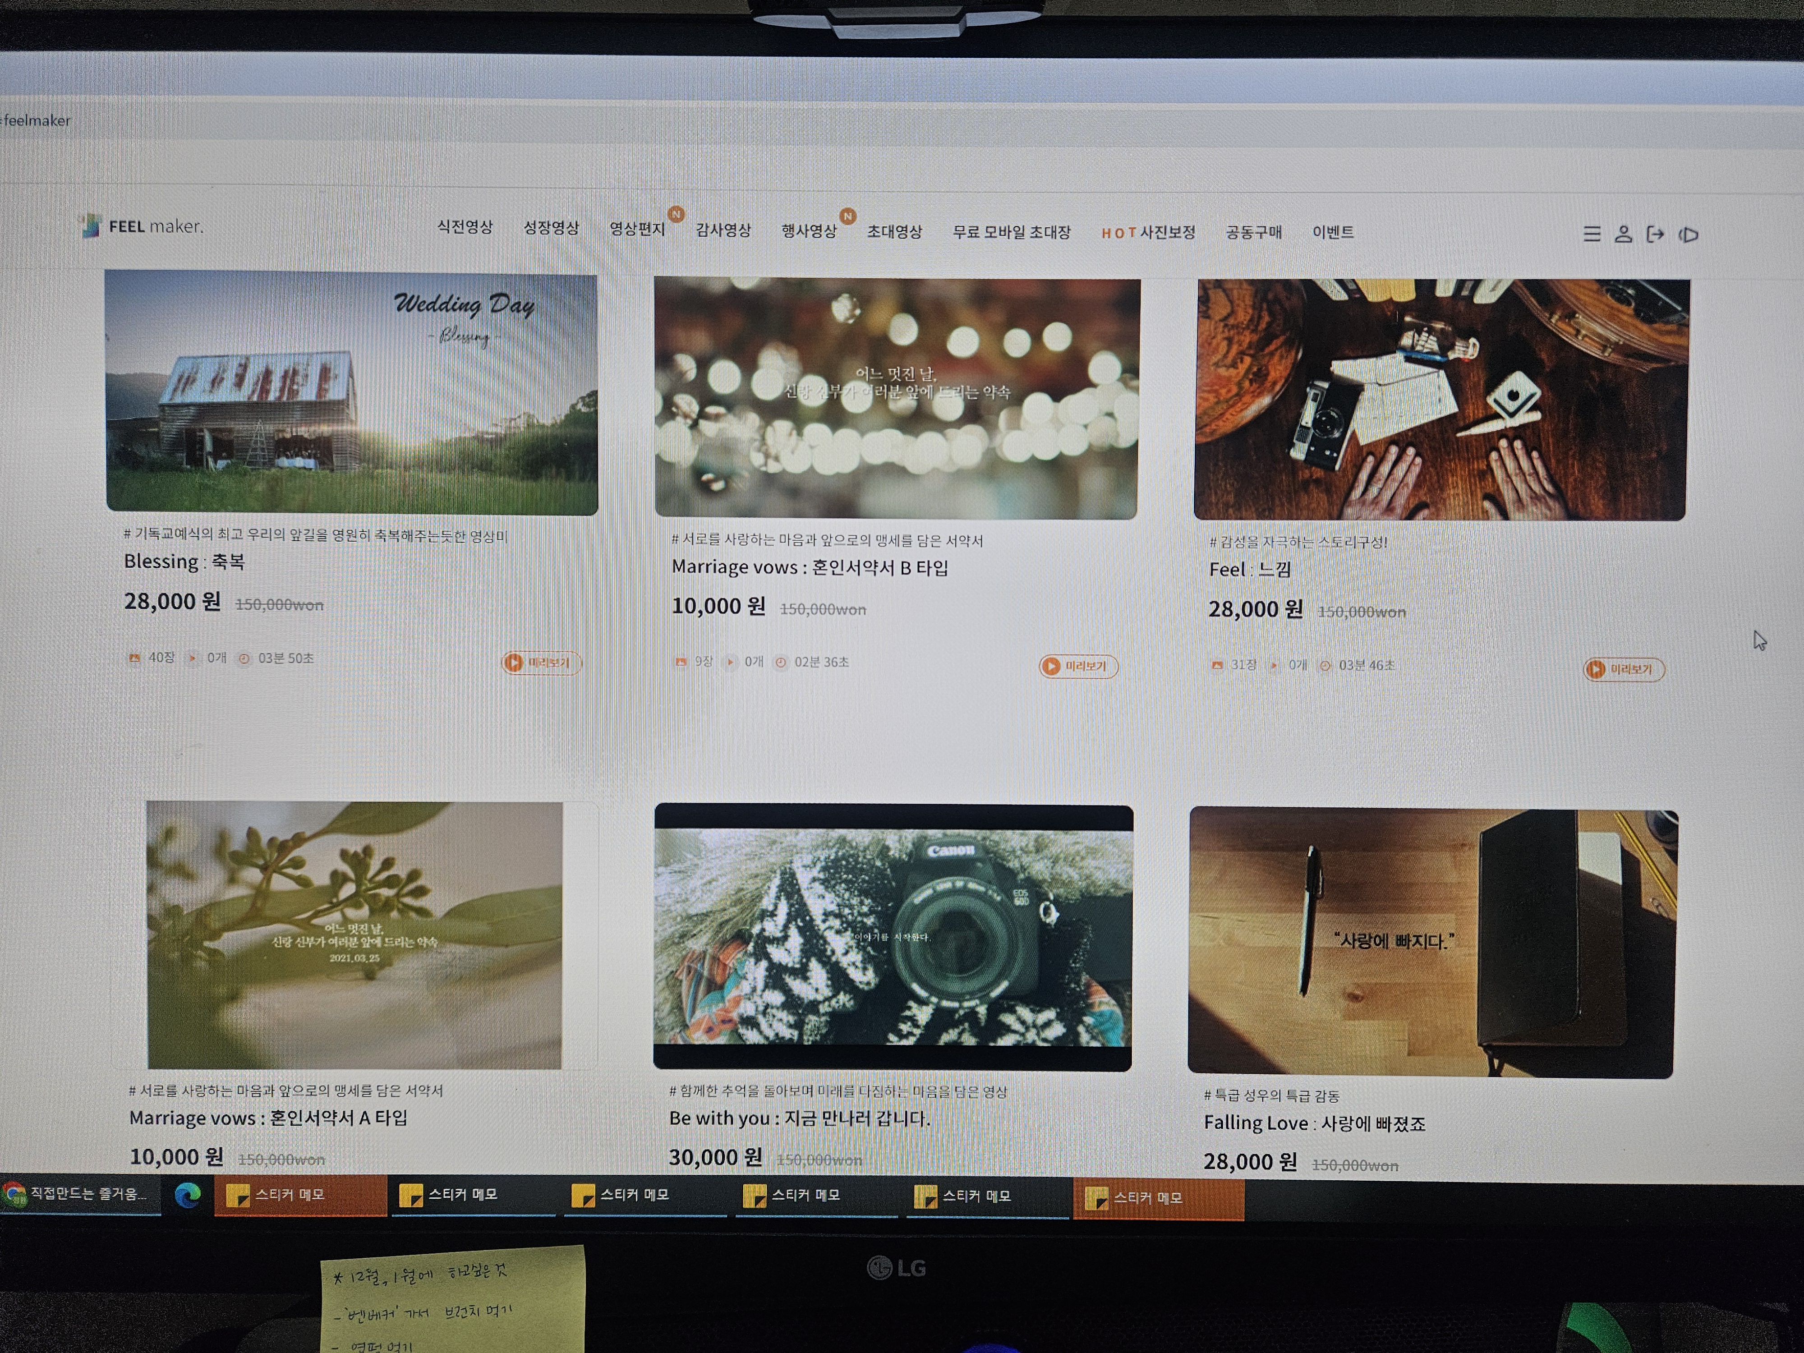1804x1353 pixels.
Task: Click the logout arrow icon
Action: pos(1655,235)
